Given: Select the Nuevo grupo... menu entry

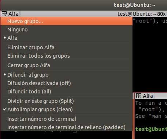Looking at the screenshot, I should tap(66, 21).
